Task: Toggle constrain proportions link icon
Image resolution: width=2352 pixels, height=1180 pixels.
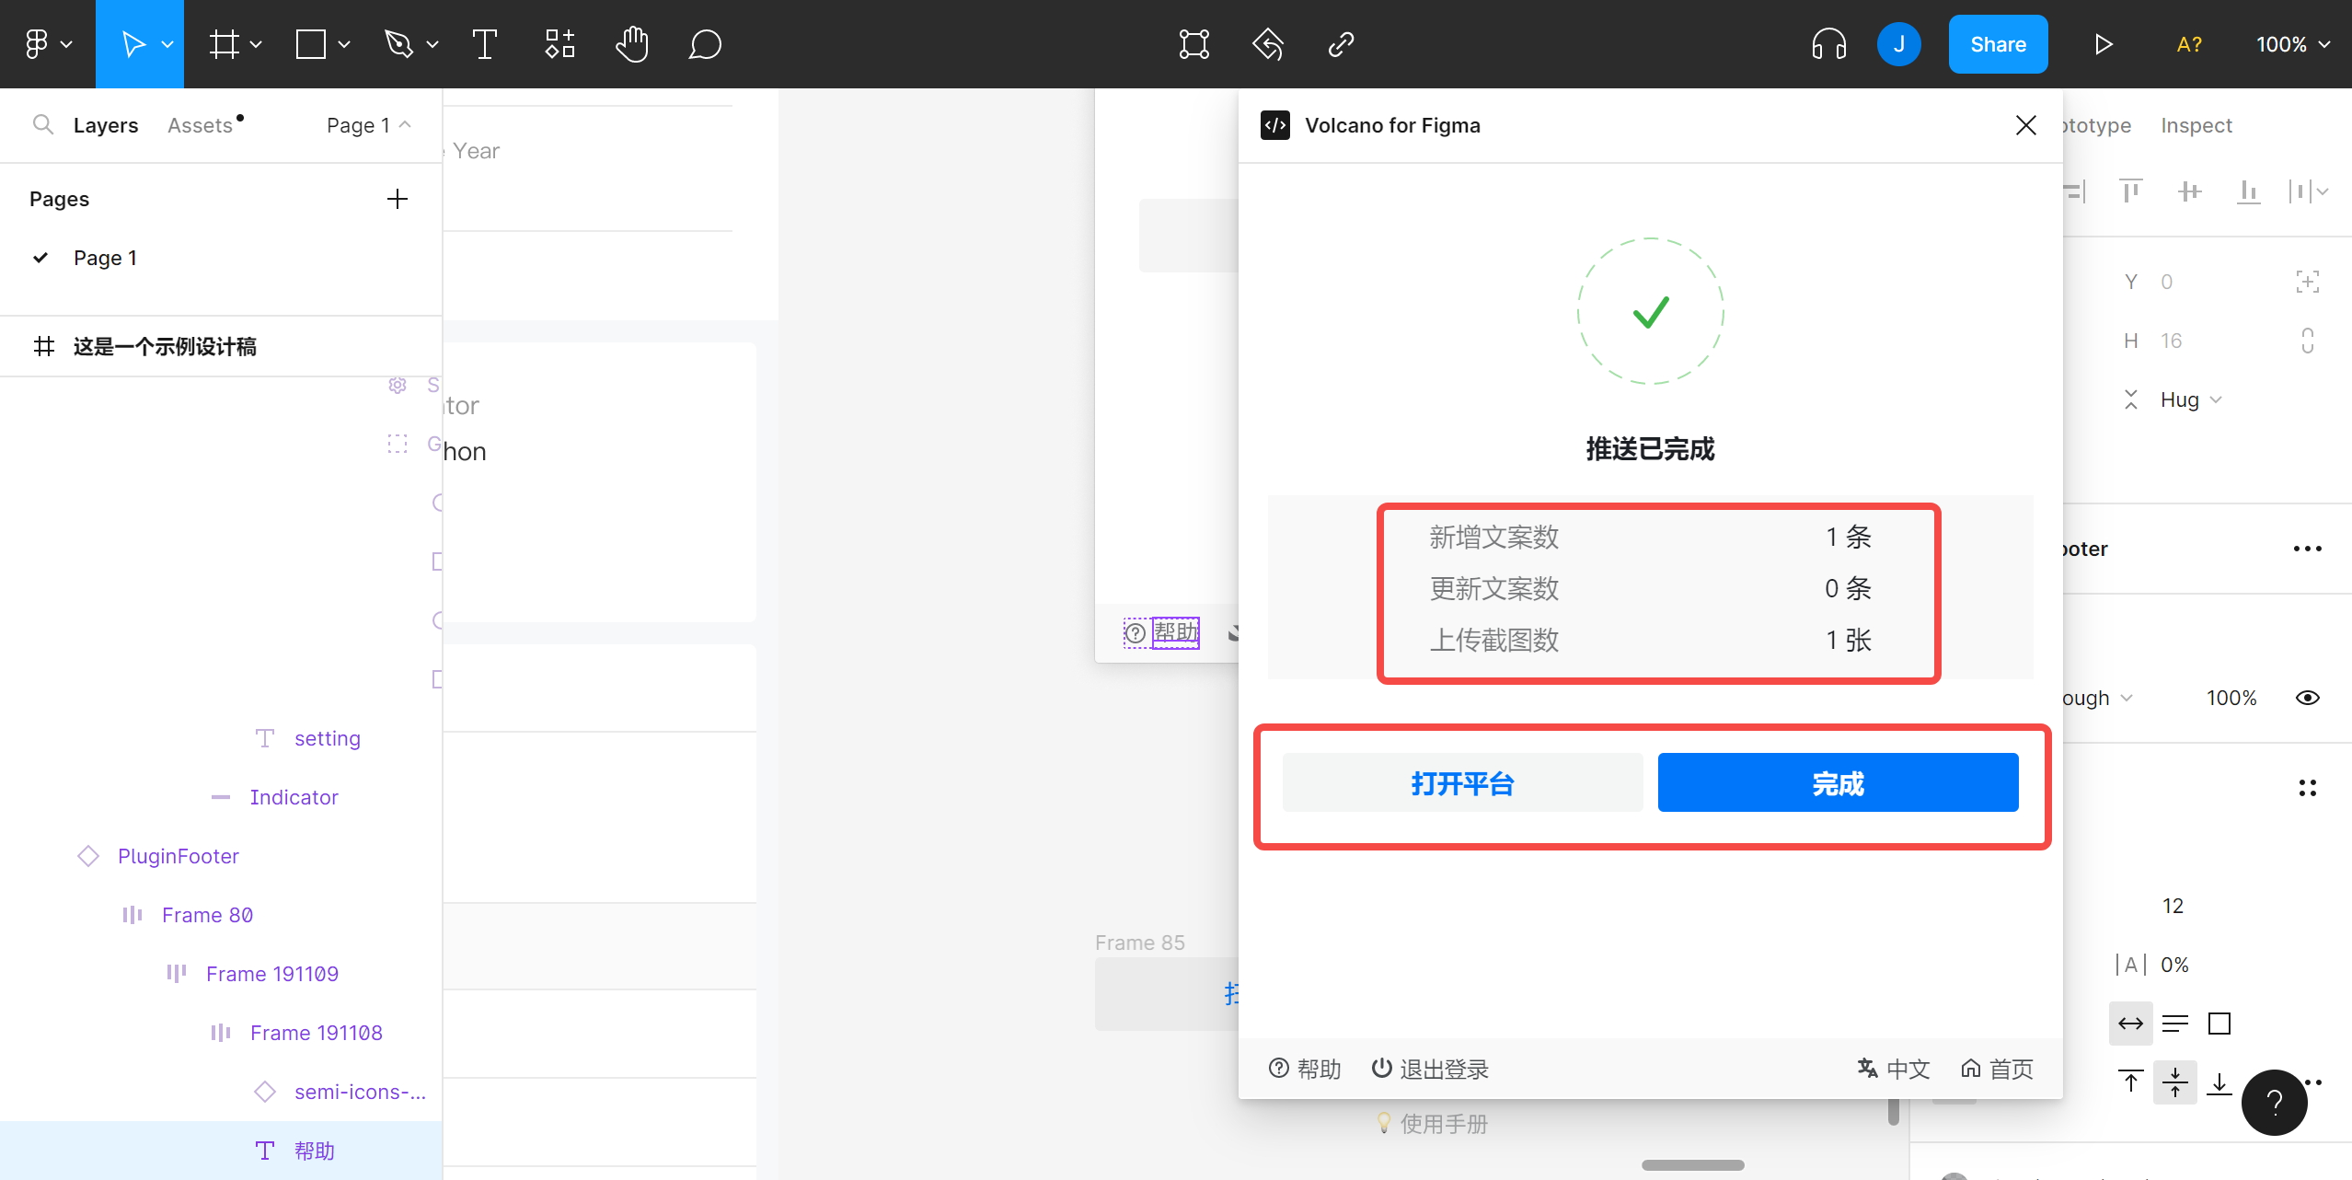Action: 2307,341
